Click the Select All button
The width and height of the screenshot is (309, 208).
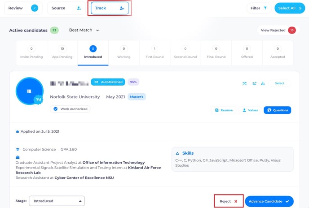[290, 8]
